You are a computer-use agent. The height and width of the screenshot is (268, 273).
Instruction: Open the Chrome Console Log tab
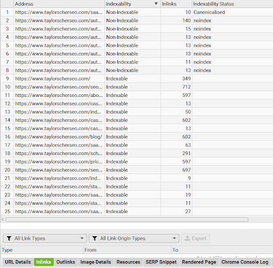pyautogui.click(x=245, y=262)
